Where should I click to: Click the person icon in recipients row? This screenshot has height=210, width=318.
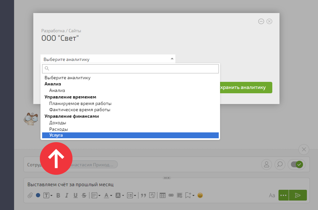pos(266,164)
